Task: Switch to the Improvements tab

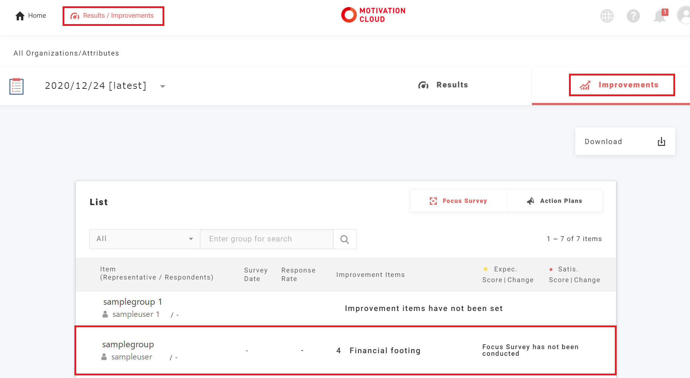Action: tap(622, 85)
